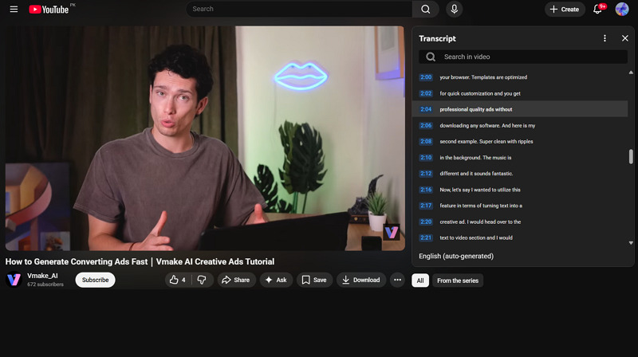The width and height of the screenshot is (638, 357).
Task: Dislike the video with thumbs-down
Action: (202, 280)
